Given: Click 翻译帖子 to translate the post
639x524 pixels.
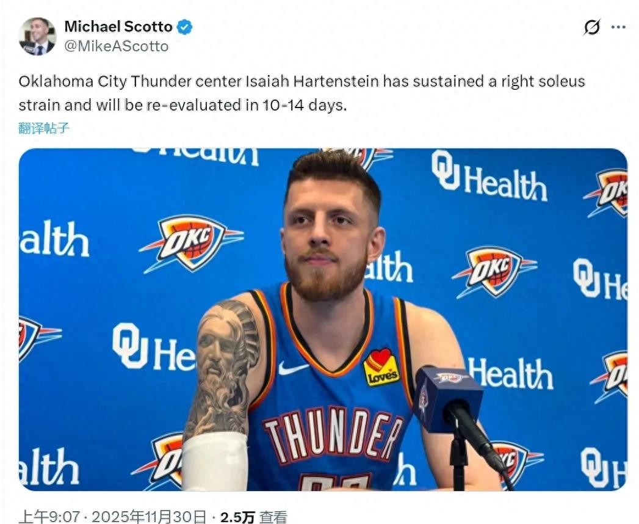Looking at the screenshot, I should [x=44, y=128].
